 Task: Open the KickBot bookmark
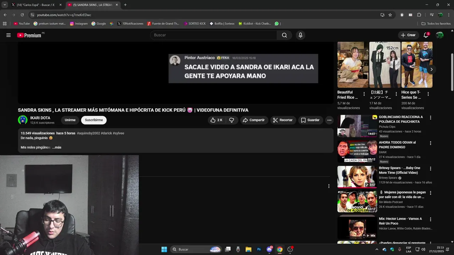[x=254, y=24]
